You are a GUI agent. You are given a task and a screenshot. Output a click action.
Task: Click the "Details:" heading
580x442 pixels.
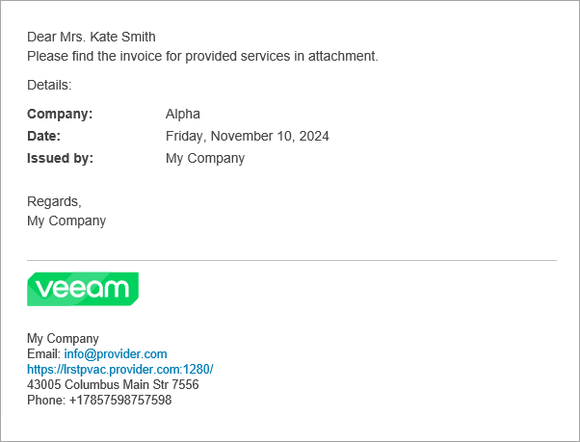49,85
